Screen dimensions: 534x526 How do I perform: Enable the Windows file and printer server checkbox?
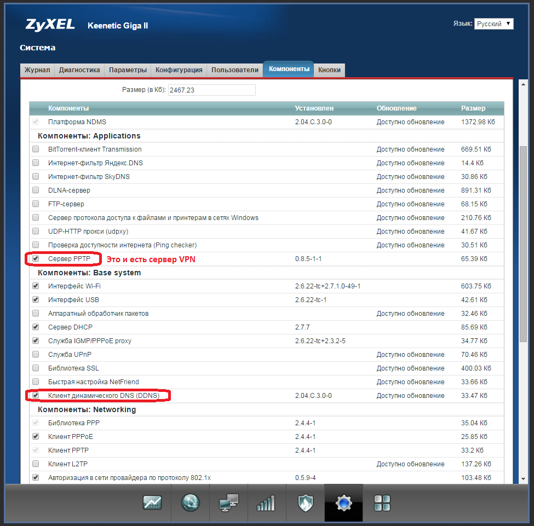(x=36, y=217)
